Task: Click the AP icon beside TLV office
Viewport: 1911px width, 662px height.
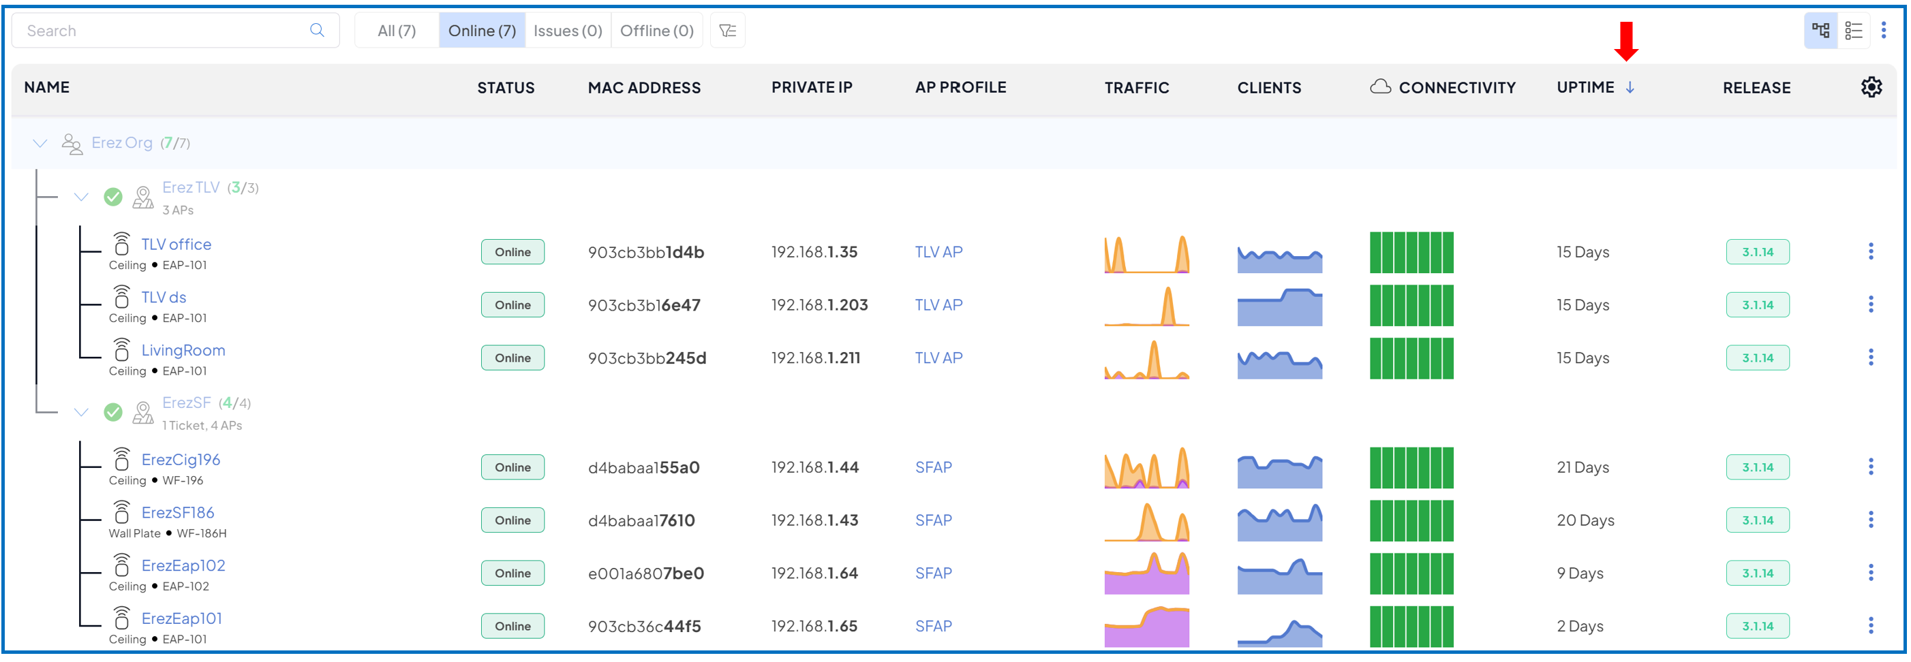Action: pos(122,244)
